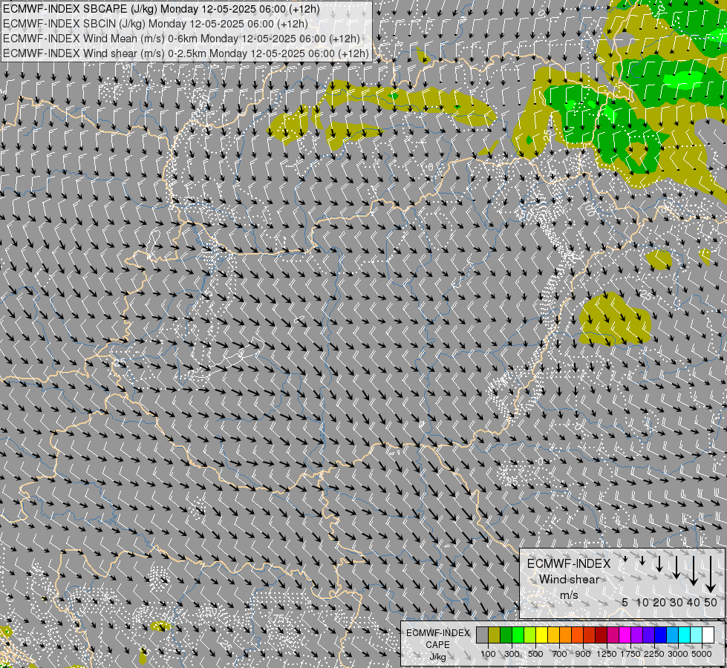Select the pale cyan swatch left of white
The image size is (727, 668).
697,635
